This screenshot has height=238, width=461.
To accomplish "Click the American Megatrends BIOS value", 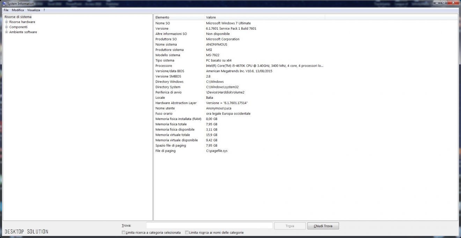I will (239, 71).
